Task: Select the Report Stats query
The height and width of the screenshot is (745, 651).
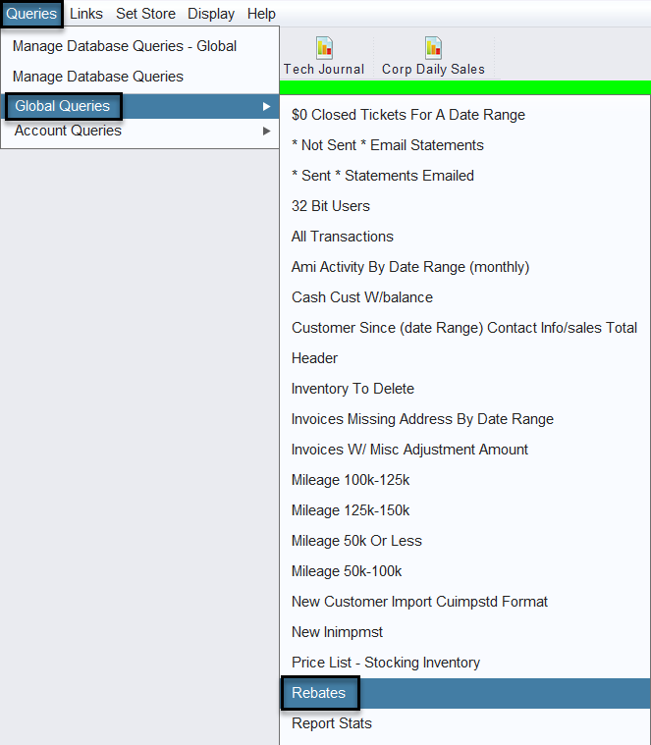Action: (332, 723)
